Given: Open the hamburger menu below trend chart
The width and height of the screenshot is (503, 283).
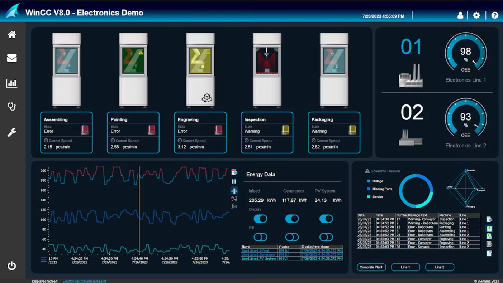Looking at the screenshot, I should pos(44,260).
